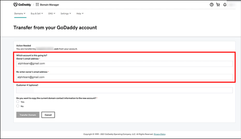Click the chevron next to Help

[83, 14]
